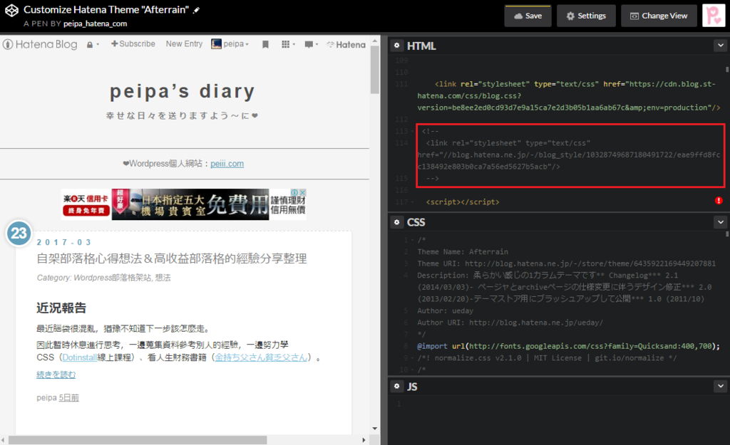Click the <script></script> code line
The image size is (730, 445).
click(463, 201)
